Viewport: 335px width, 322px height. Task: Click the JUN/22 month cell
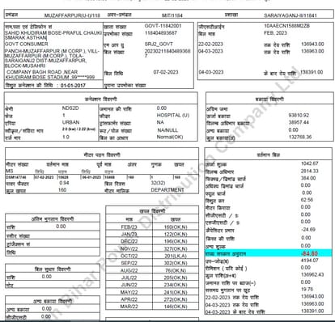point(129,285)
